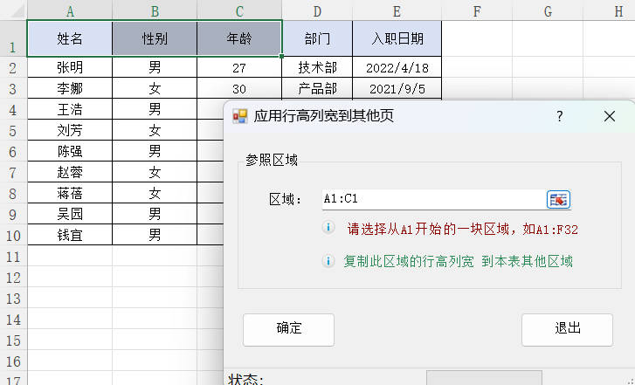Click the date cell 2021/9/5
This screenshot has height=385, width=635.
tap(397, 88)
